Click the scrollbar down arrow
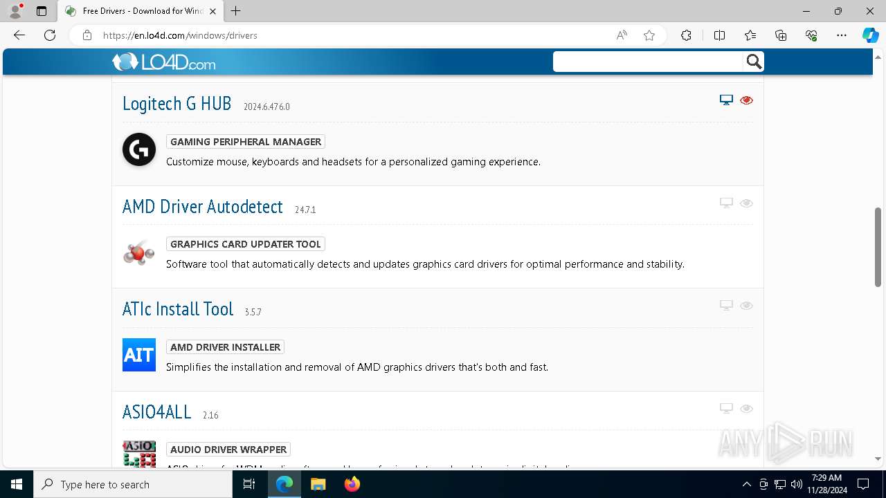Viewport: 886px width, 498px height. pos(878,459)
